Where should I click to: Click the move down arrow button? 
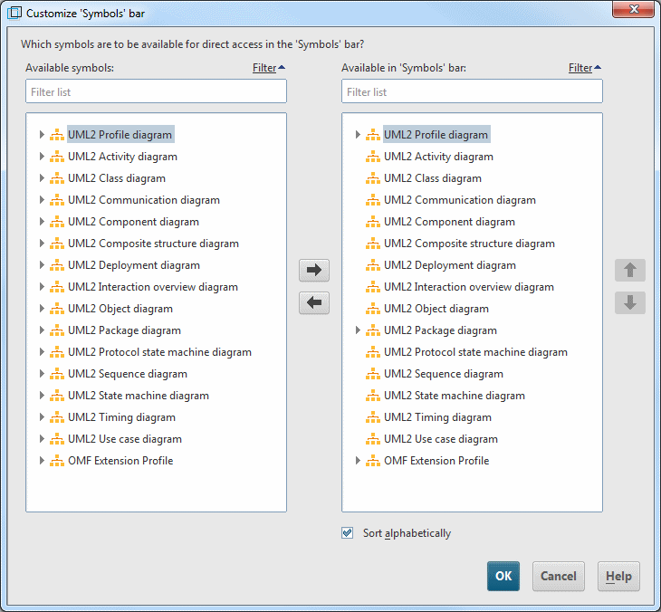630,302
